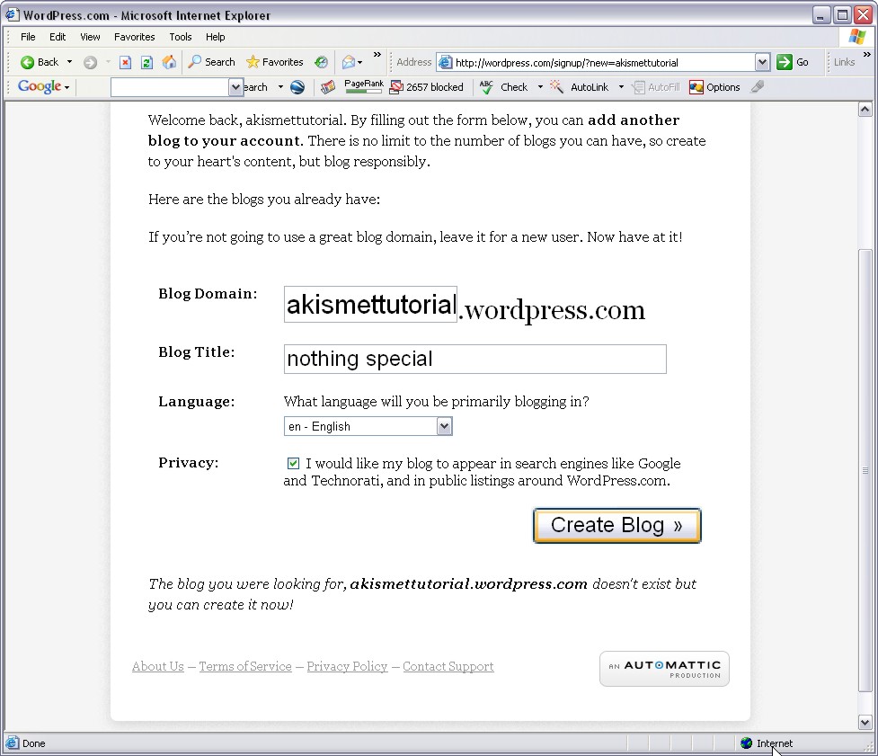Expand the Google search box dropdown
The width and height of the screenshot is (878, 756).
(x=235, y=87)
